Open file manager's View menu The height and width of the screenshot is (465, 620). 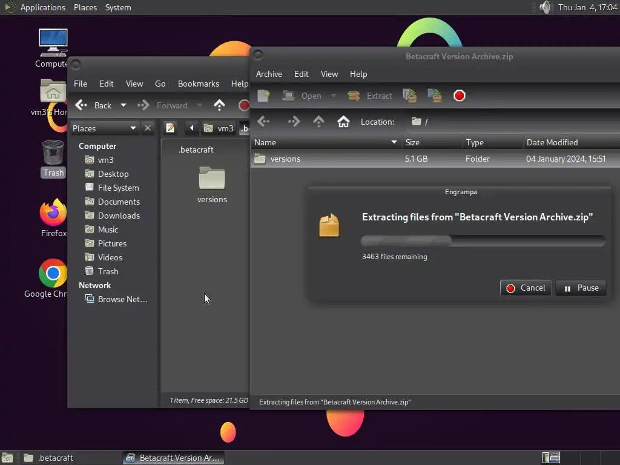(134, 84)
